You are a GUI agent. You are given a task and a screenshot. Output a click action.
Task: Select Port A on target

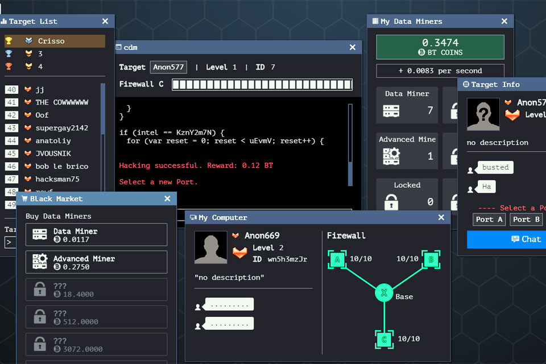pos(489,220)
